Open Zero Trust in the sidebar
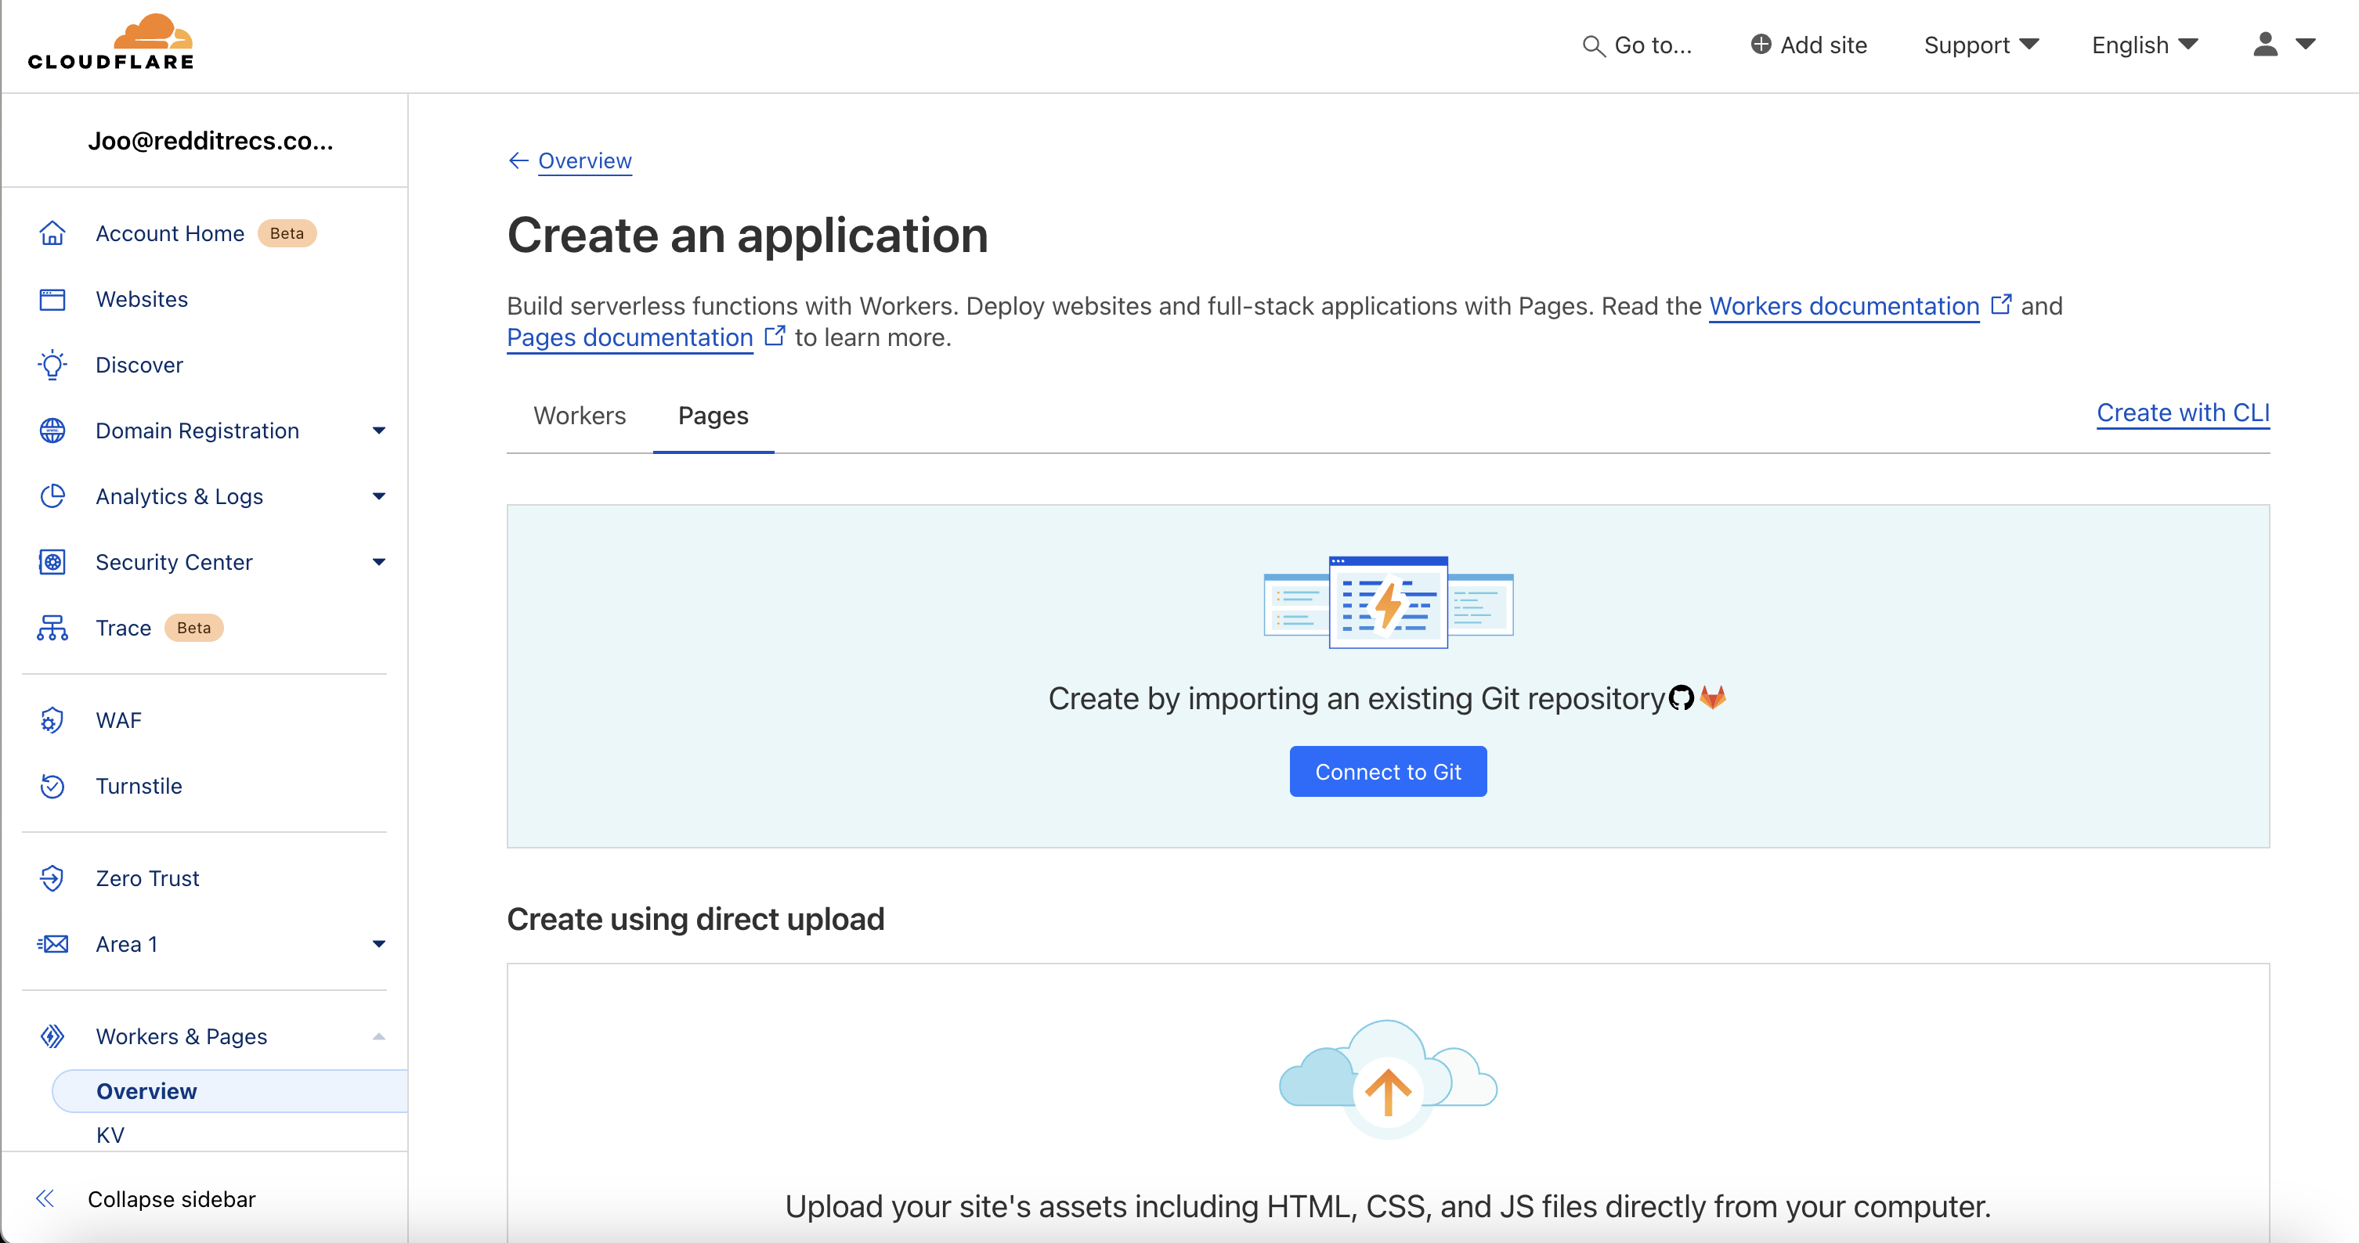The width and height of the screenshot is (2359, 1243). (x=146, y=877)
